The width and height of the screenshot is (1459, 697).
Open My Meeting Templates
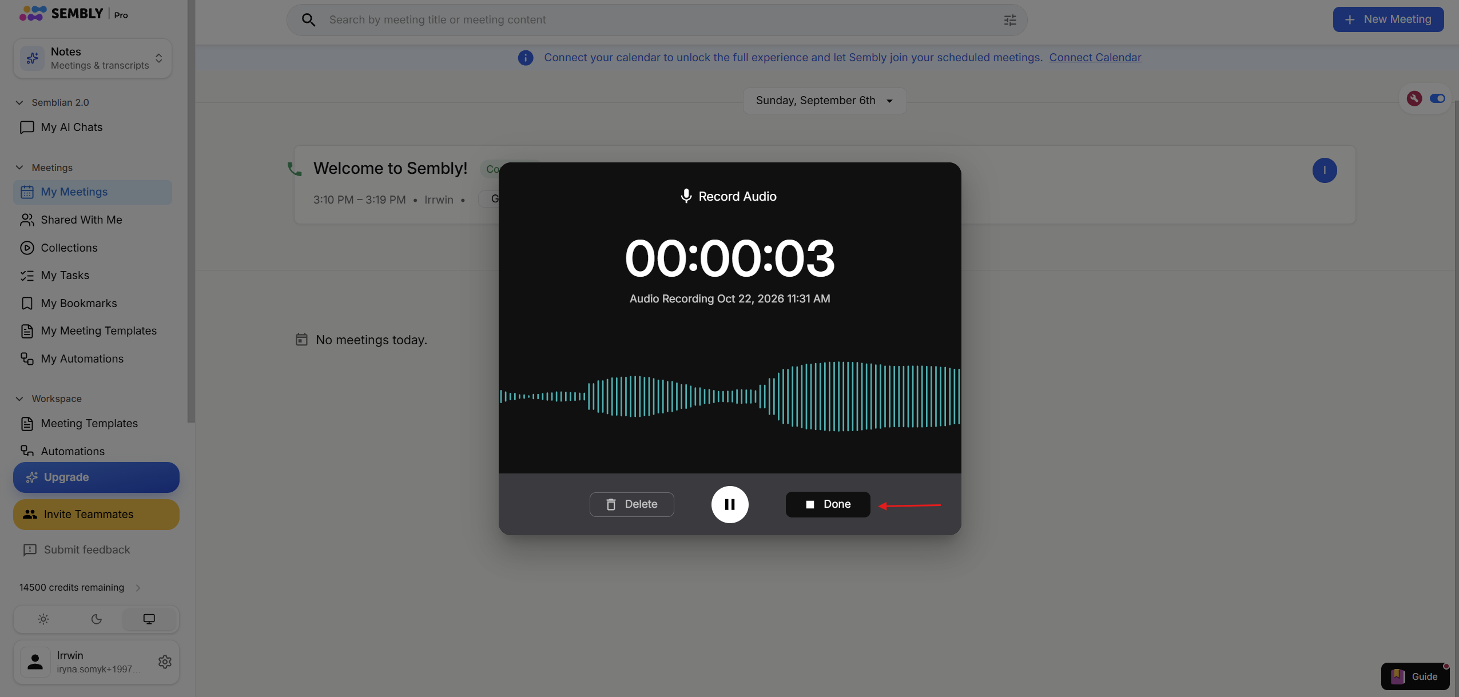93,331
